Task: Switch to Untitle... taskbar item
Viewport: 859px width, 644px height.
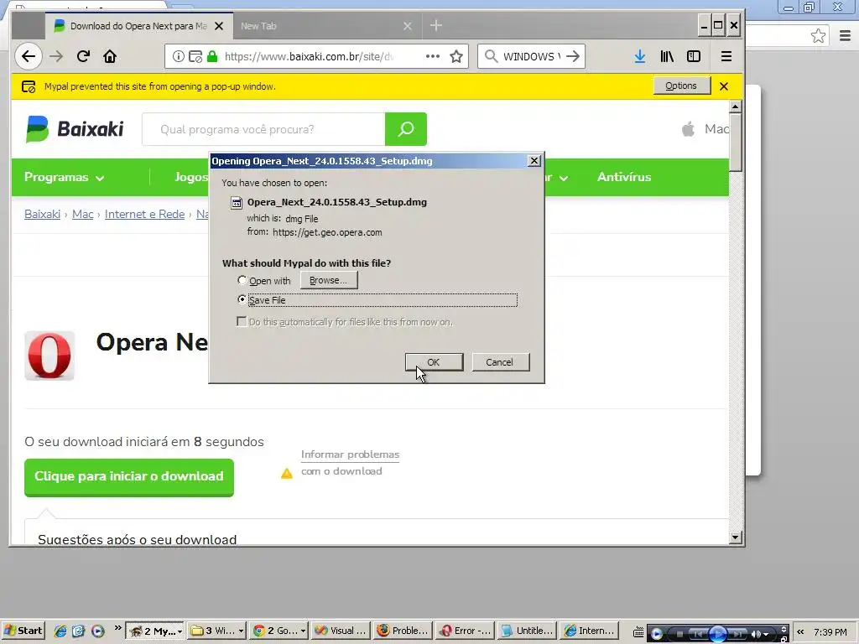Action: (528, 631)
